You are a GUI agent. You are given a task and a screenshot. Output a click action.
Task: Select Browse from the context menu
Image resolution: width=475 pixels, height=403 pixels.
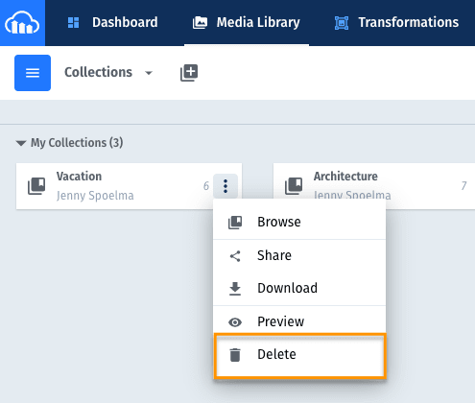tap(299, 222)
